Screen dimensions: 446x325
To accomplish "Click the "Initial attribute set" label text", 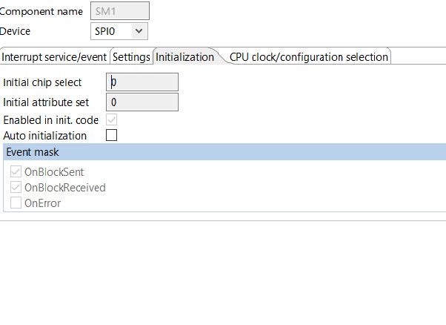I will (46, 102).
